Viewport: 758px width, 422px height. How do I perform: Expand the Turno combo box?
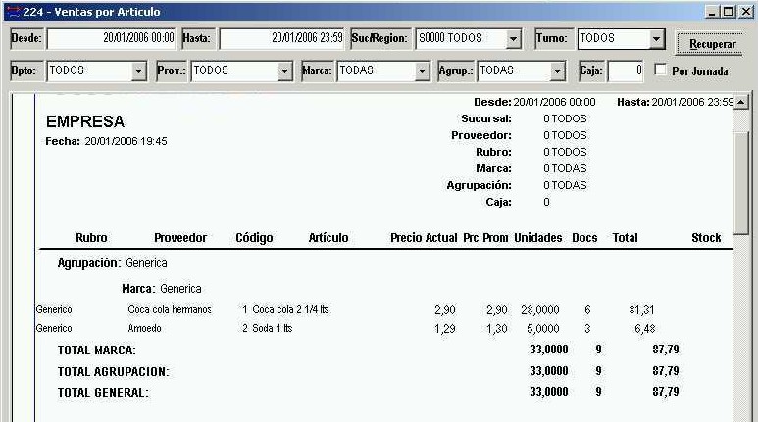tap(657, 39)
